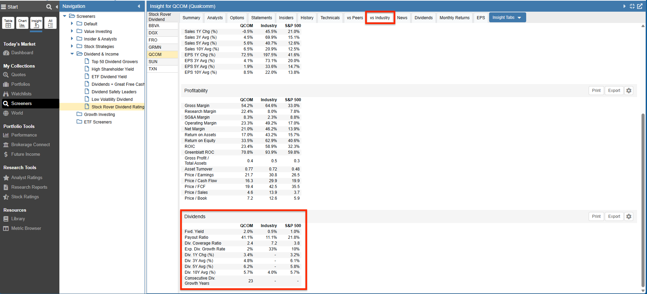Image resolution: width=647 pixels, height=294 pixels.
Task: Print the Dividends table
Action: point(596,216)
